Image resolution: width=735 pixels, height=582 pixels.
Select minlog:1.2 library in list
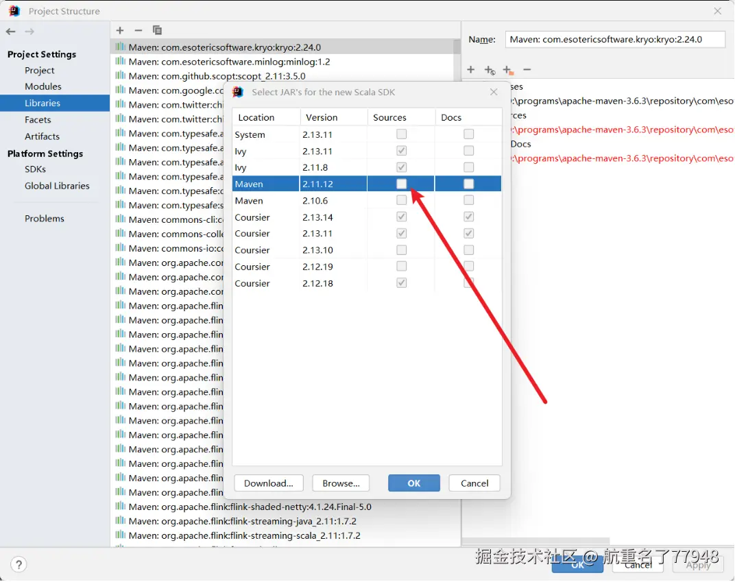(x=282, y=62)
